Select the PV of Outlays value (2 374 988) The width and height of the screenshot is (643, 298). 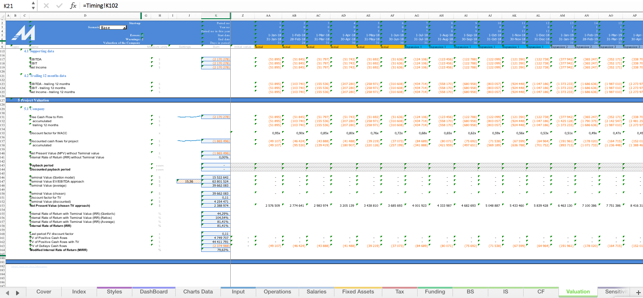pos(216,246)
